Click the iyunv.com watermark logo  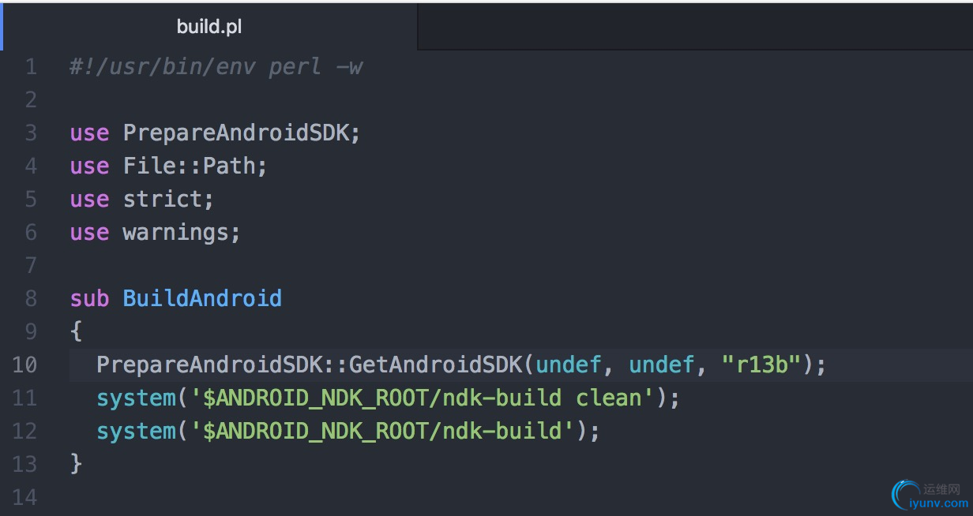(x=930, y=495)
